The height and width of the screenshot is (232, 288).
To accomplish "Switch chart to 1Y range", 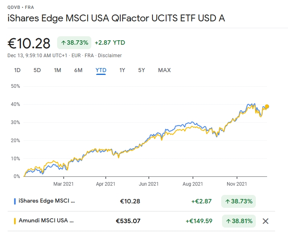I will (122, 70).
